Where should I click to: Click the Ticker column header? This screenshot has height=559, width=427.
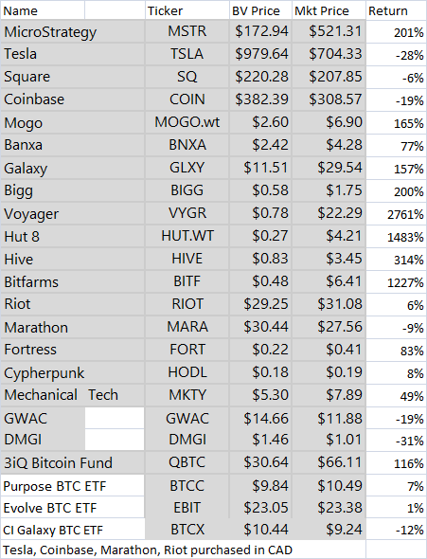(x=187, y=10)
